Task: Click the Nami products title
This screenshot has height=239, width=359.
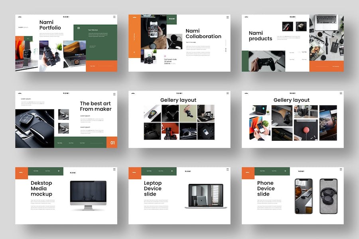Action: tap(260, 36)
